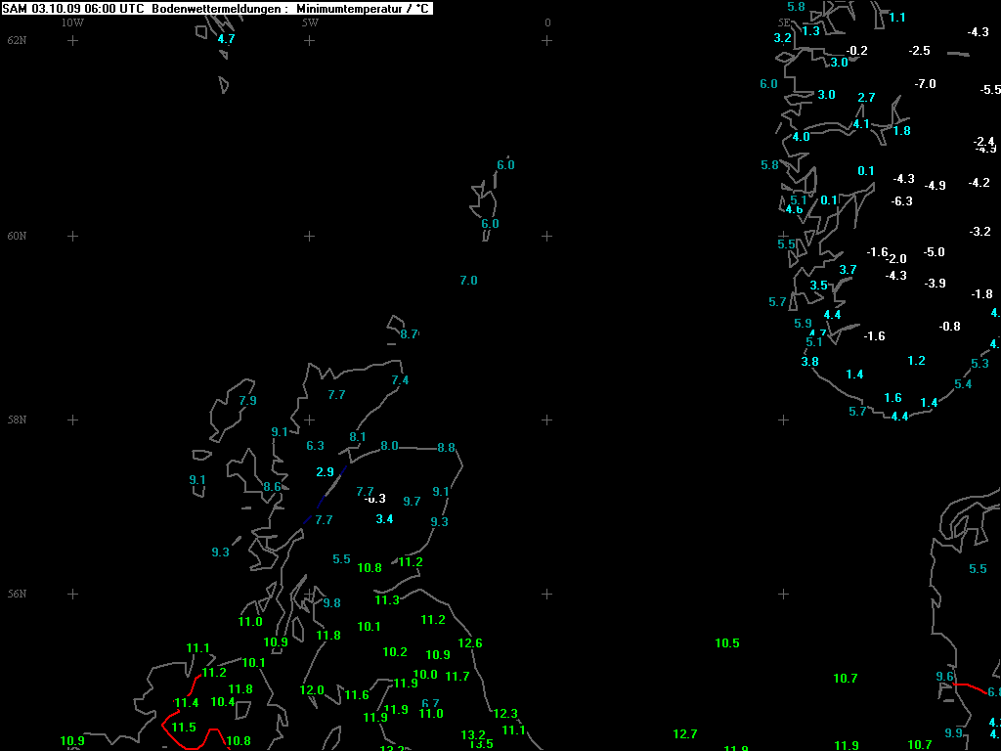
Task: Select the 8.7 temperature reading
Action: 410,334
